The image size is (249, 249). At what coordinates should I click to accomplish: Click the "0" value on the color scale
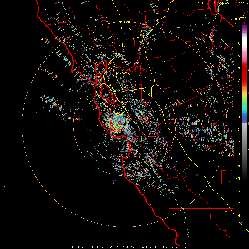coord(239,117)
